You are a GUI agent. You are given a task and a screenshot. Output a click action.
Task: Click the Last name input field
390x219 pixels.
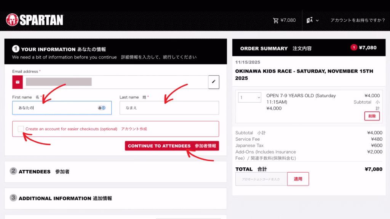[169, 108]
